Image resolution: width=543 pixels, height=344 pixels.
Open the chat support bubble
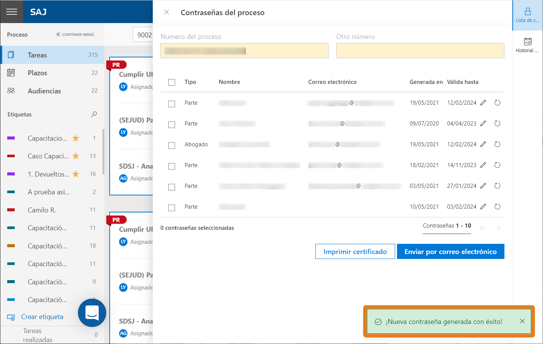pos(92,313)
